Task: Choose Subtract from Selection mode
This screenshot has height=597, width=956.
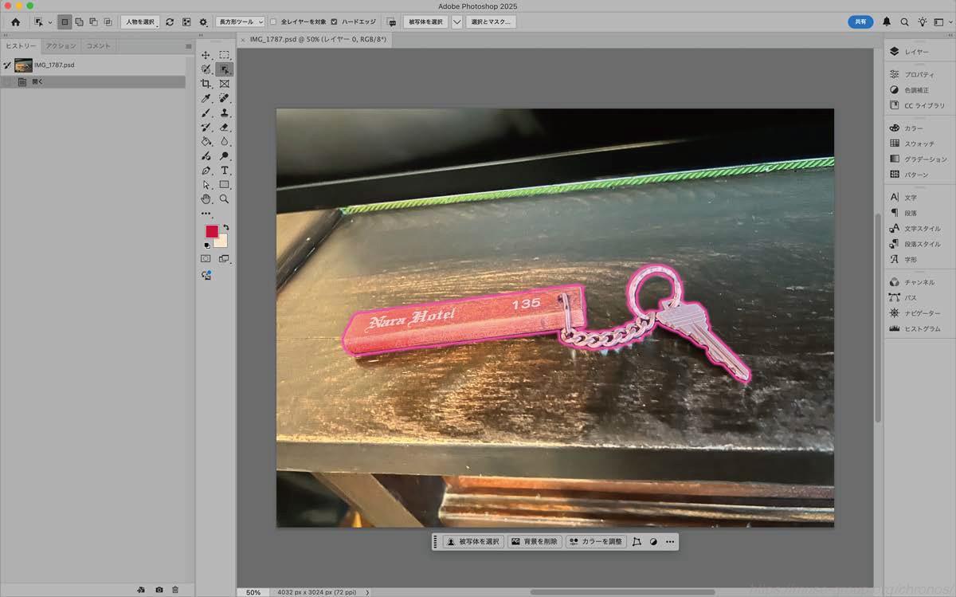Action: 93,22
